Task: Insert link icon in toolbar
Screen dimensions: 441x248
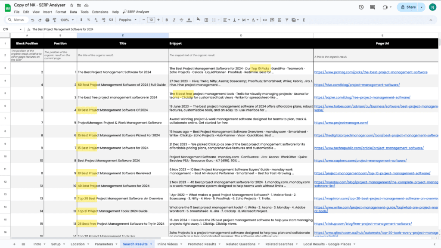Action: pyautogui.click(x=265, y=20)
